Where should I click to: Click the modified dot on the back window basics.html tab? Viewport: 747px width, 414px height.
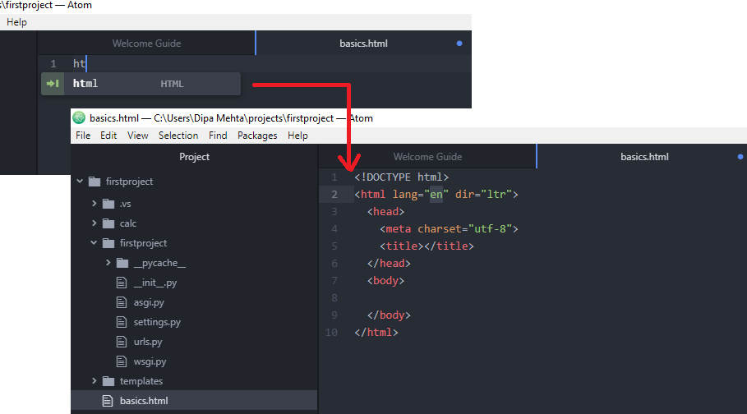click(459, 44)
